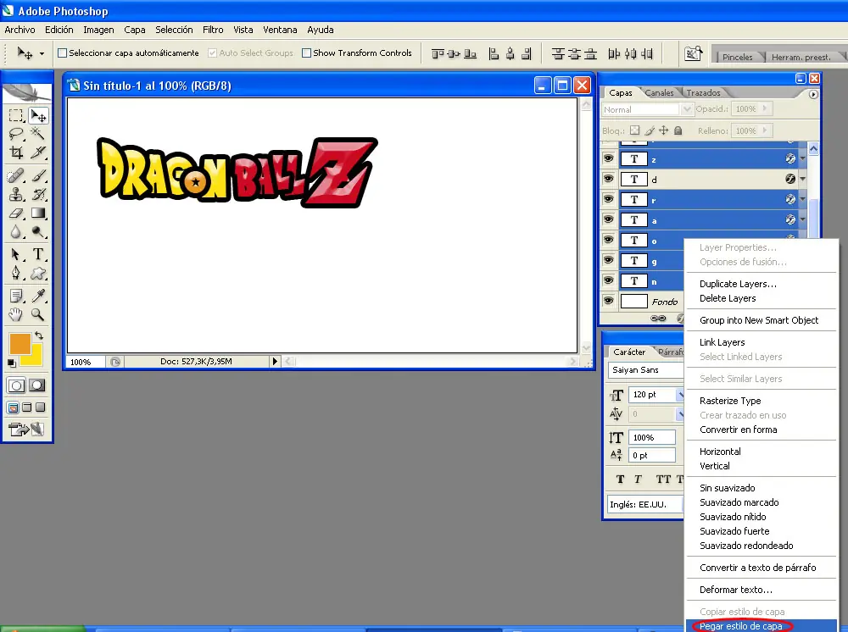Viewport: 848px width, 632px height.
Task: Open the Capas panel options menu
Action: (x=813, y=94)
